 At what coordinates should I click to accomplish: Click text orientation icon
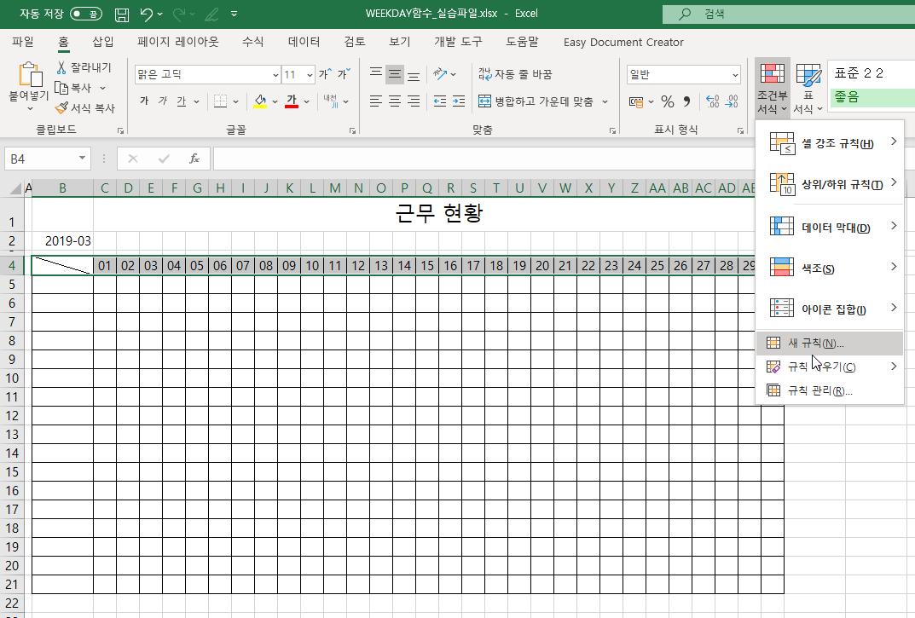coord(440,74)
